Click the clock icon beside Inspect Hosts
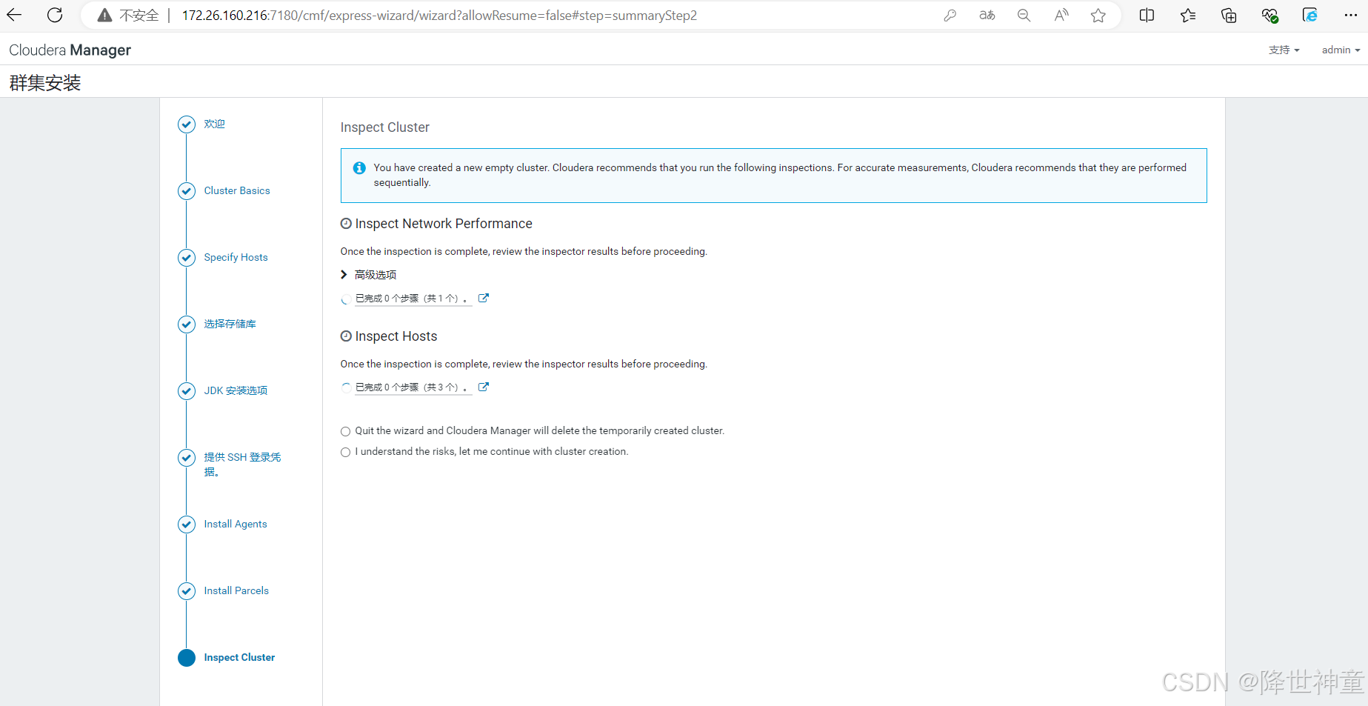 346,336
